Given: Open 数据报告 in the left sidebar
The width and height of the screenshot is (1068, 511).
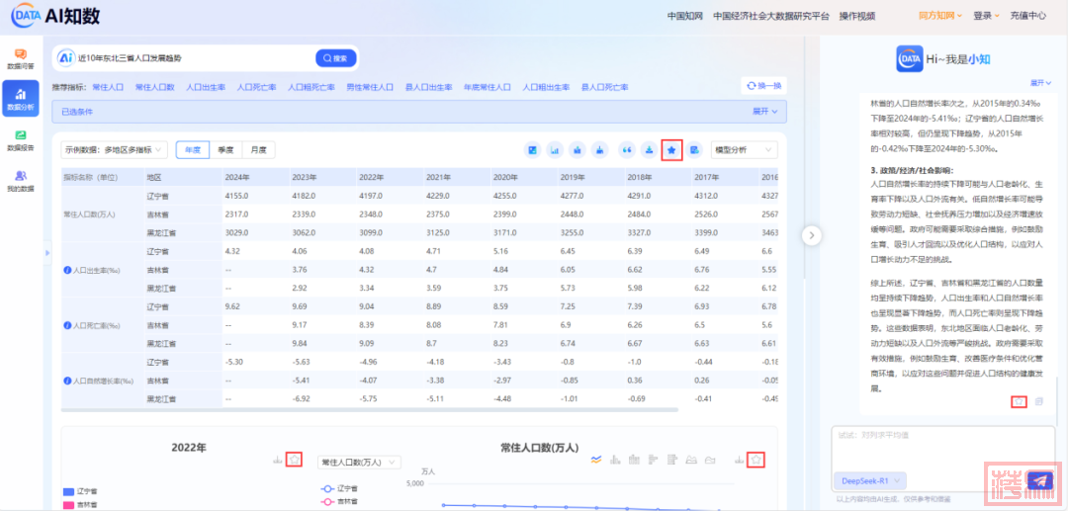Looking at the screenshot, I should (20, 139).
